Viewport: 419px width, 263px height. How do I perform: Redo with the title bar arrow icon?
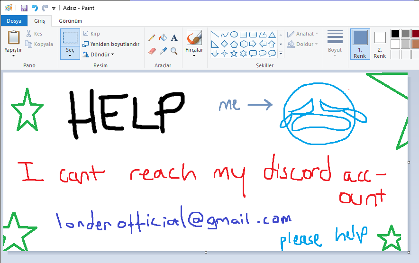(x=45, y=8)
